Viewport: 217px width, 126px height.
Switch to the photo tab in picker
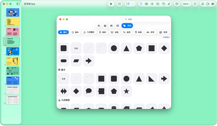click(x=105, y=26)
